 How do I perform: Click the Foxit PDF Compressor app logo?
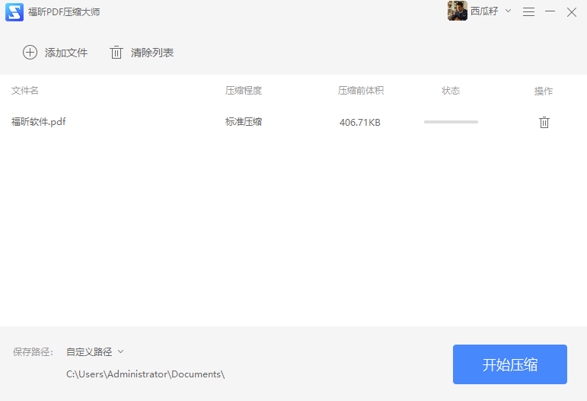14,12
